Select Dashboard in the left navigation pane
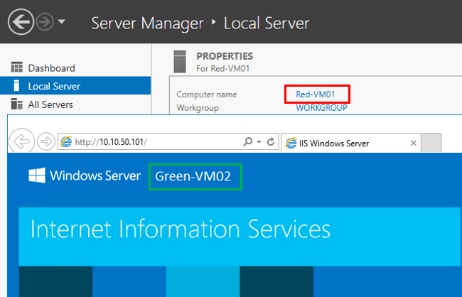This screenshot has width=462, height=297. [x=51, y=68]
